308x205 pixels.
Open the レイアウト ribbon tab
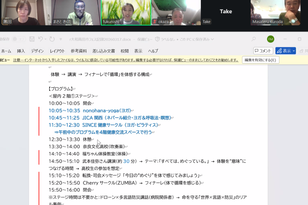[57, 51]
